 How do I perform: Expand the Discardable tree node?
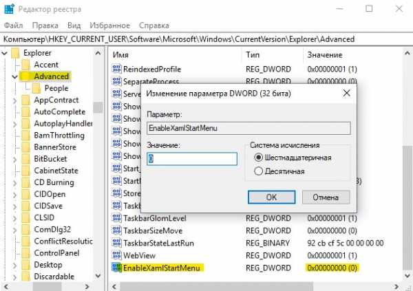(14, 277)
